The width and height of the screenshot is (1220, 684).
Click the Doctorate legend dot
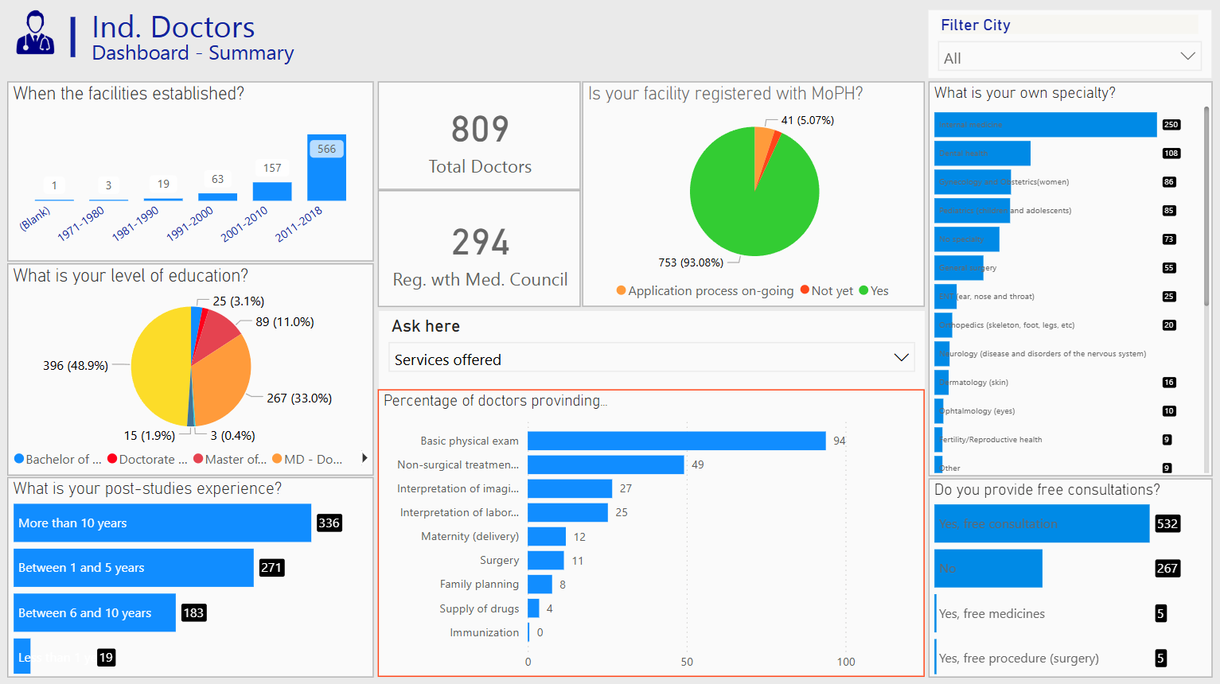point(112,459)
